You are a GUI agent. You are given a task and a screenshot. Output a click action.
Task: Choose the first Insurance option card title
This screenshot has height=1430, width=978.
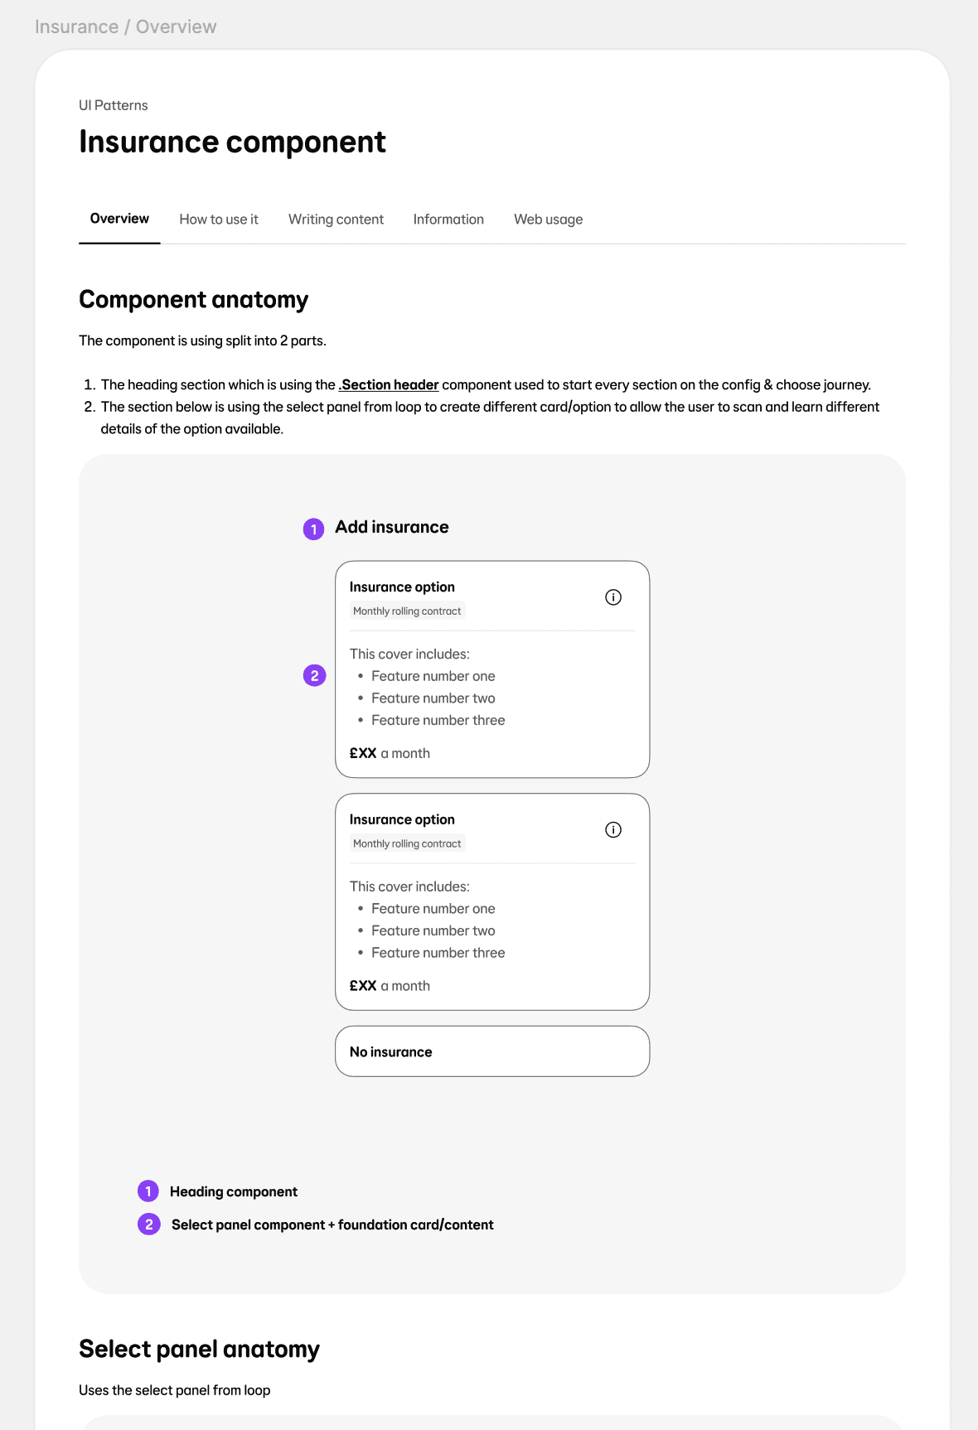402,587
